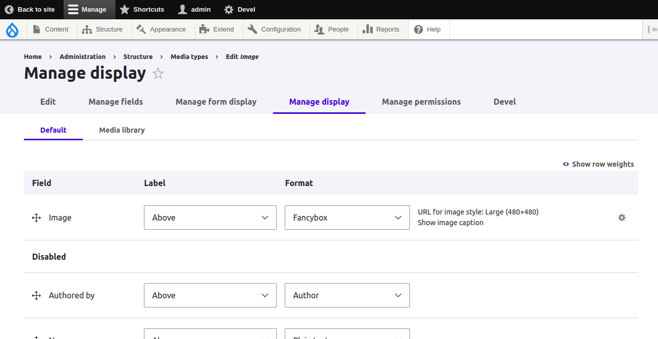Open the Label dropdown for the Image field

coord(210,218)
